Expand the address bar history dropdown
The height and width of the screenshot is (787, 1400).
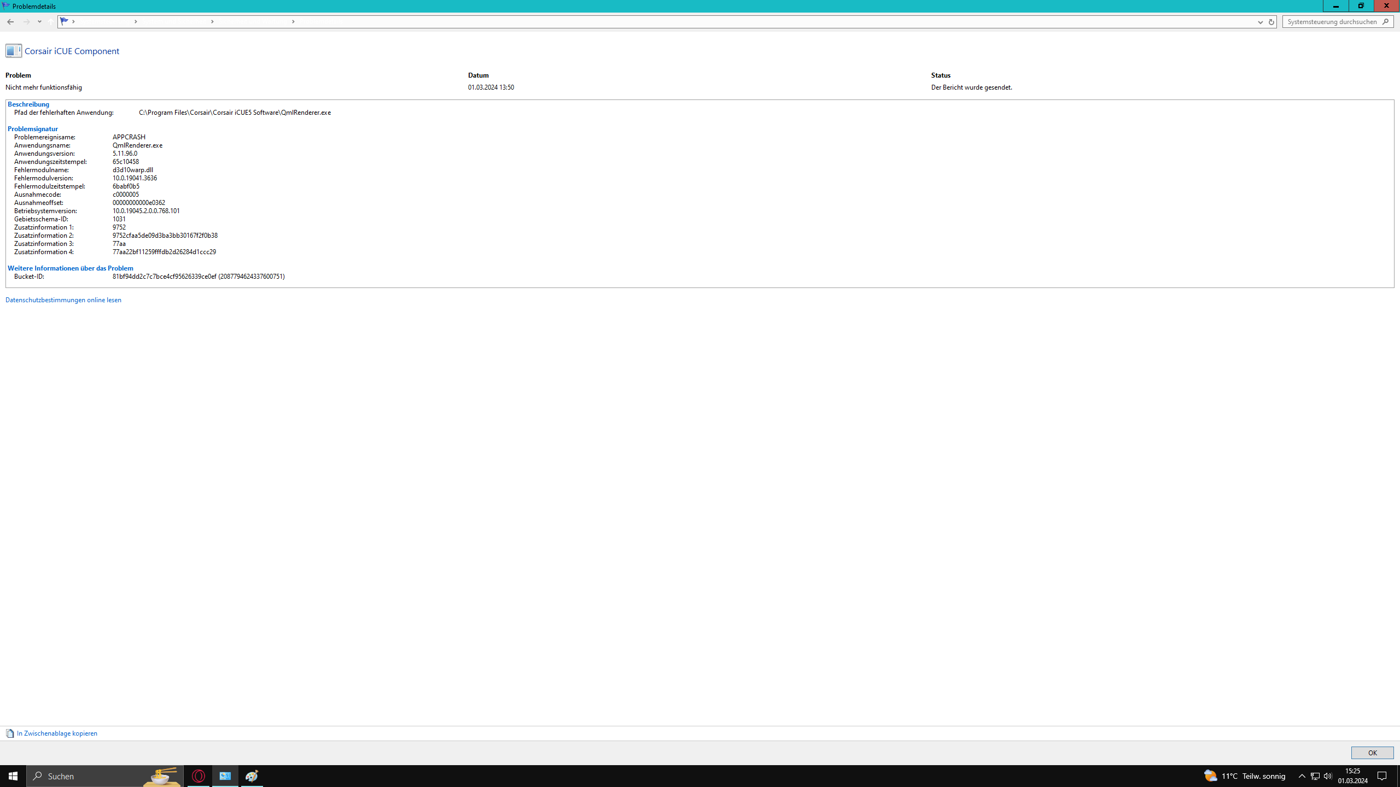click(x=1260, y=22)
